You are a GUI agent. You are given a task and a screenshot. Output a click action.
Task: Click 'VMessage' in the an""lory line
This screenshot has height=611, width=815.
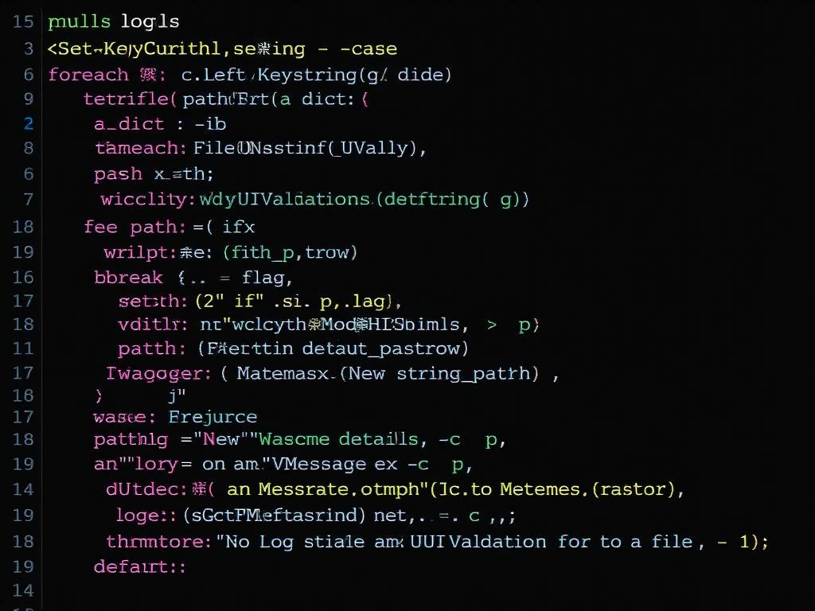point(318,464)
